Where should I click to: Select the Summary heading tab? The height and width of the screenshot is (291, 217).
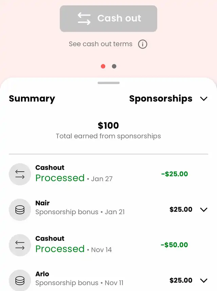[32, 99]
